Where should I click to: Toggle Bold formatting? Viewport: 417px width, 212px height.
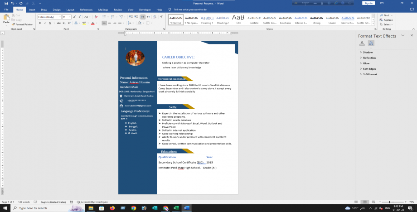click(39, 23)
